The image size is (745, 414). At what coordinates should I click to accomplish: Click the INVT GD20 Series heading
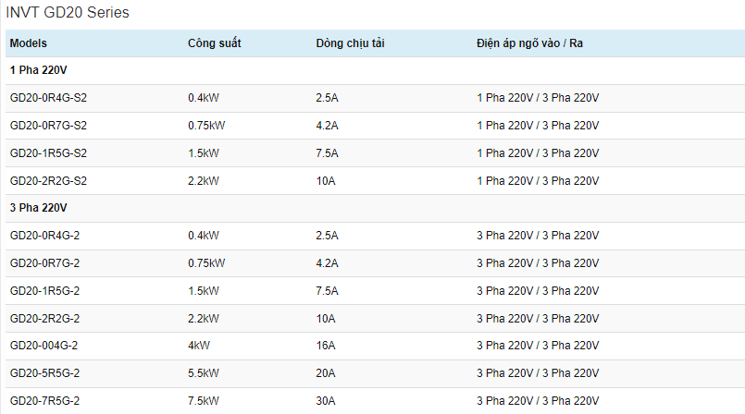point(68,12)
